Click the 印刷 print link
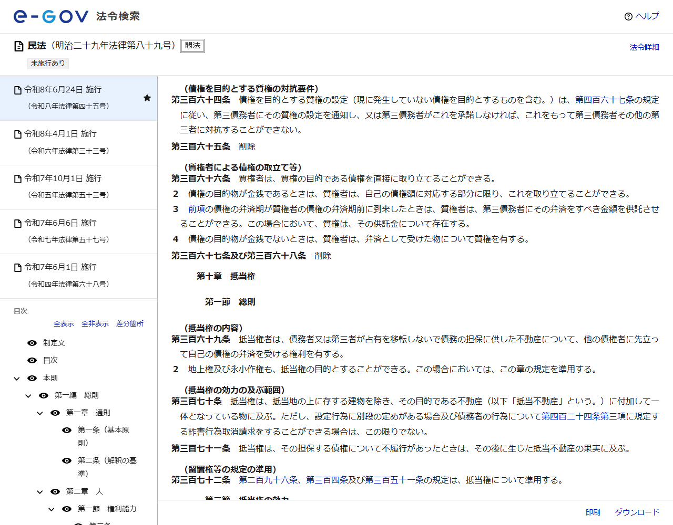This screenshot has height=525, width=673. (593, 512)
